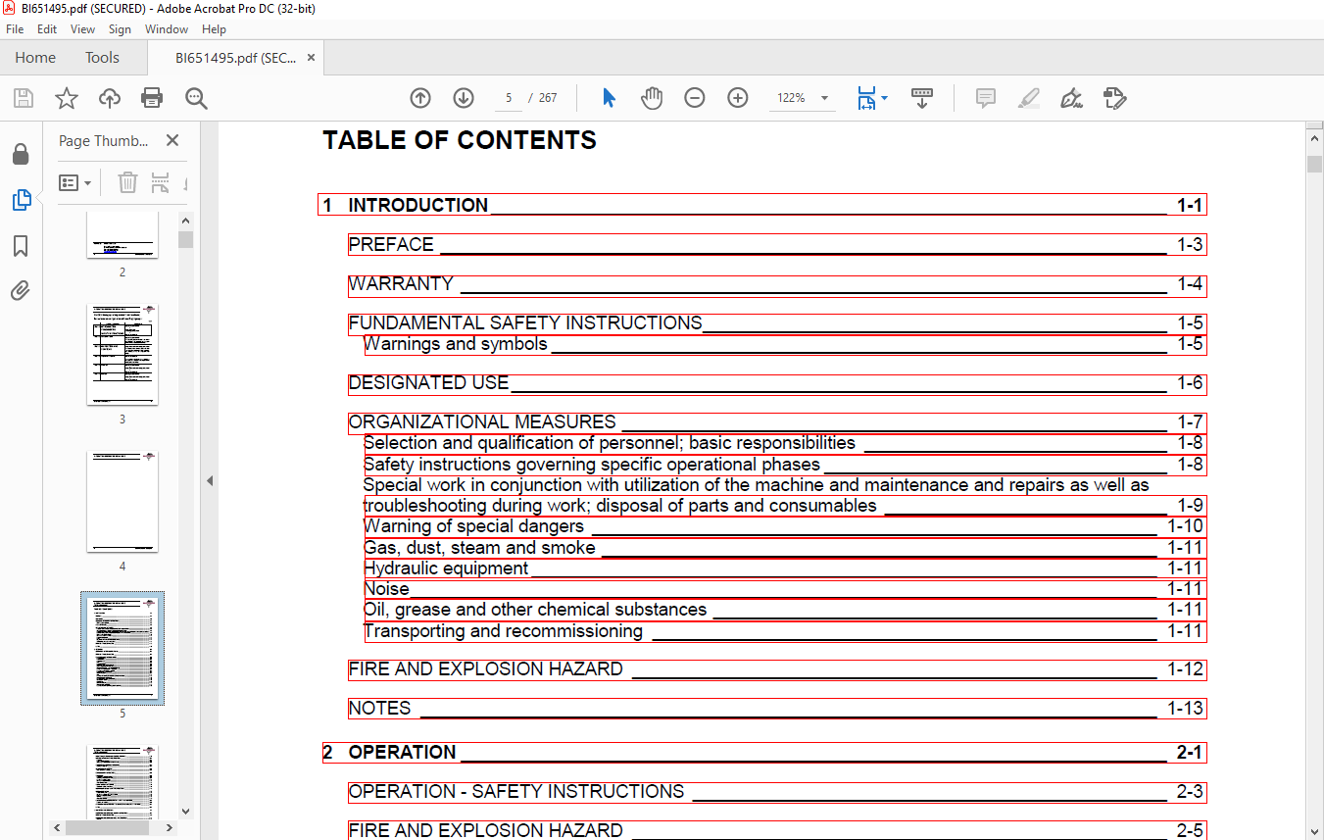Open thumbnail options dropdown menu

coord(75,182)
